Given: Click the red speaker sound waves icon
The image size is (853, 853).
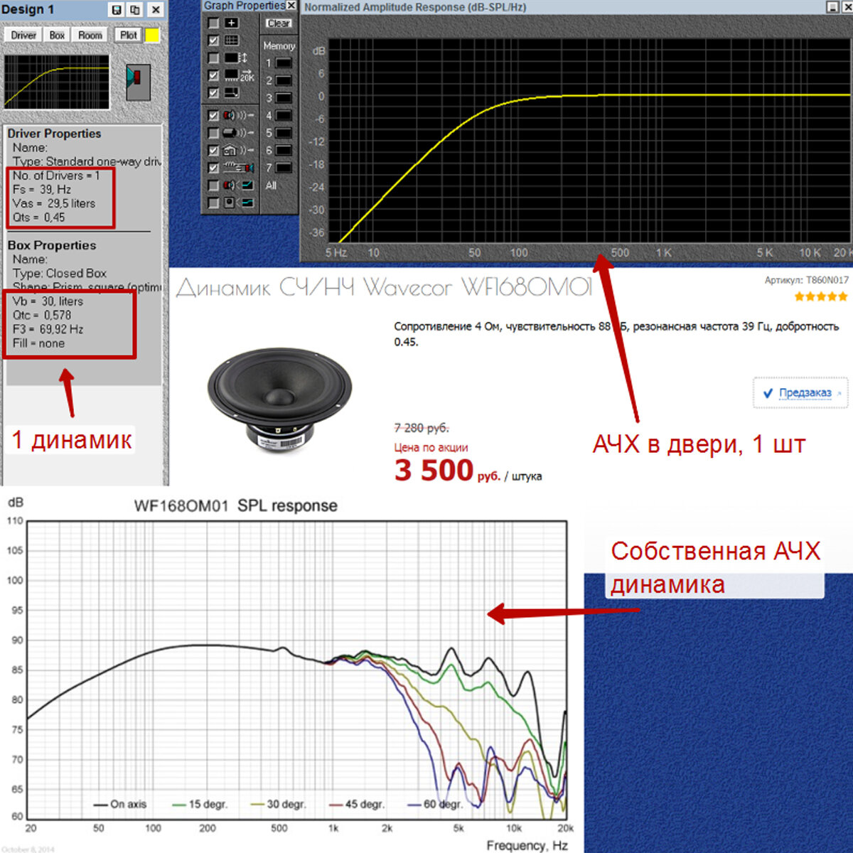Looking at the screenshot, I should pyautogui.click(x=239, y=115).
